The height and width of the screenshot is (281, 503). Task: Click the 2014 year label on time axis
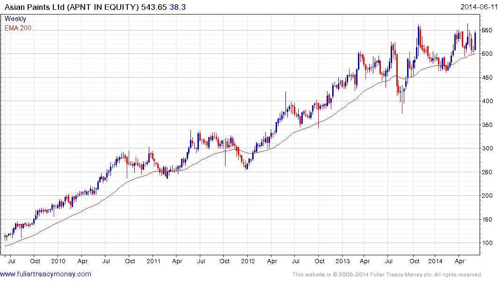435,261
